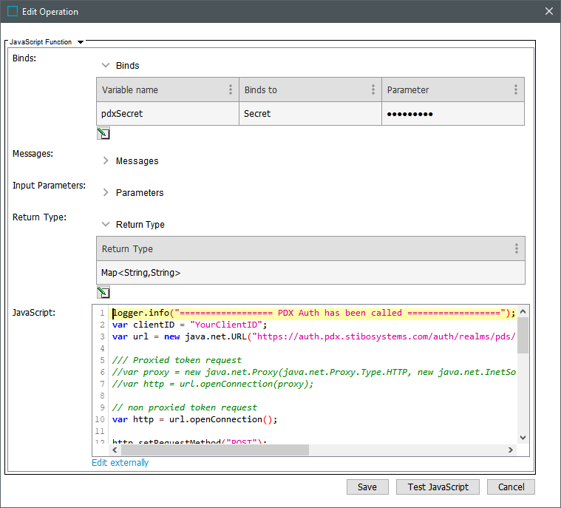The image size is (561, 508).
Task: Open Variable name column options menu
Action: coord(231,89)
